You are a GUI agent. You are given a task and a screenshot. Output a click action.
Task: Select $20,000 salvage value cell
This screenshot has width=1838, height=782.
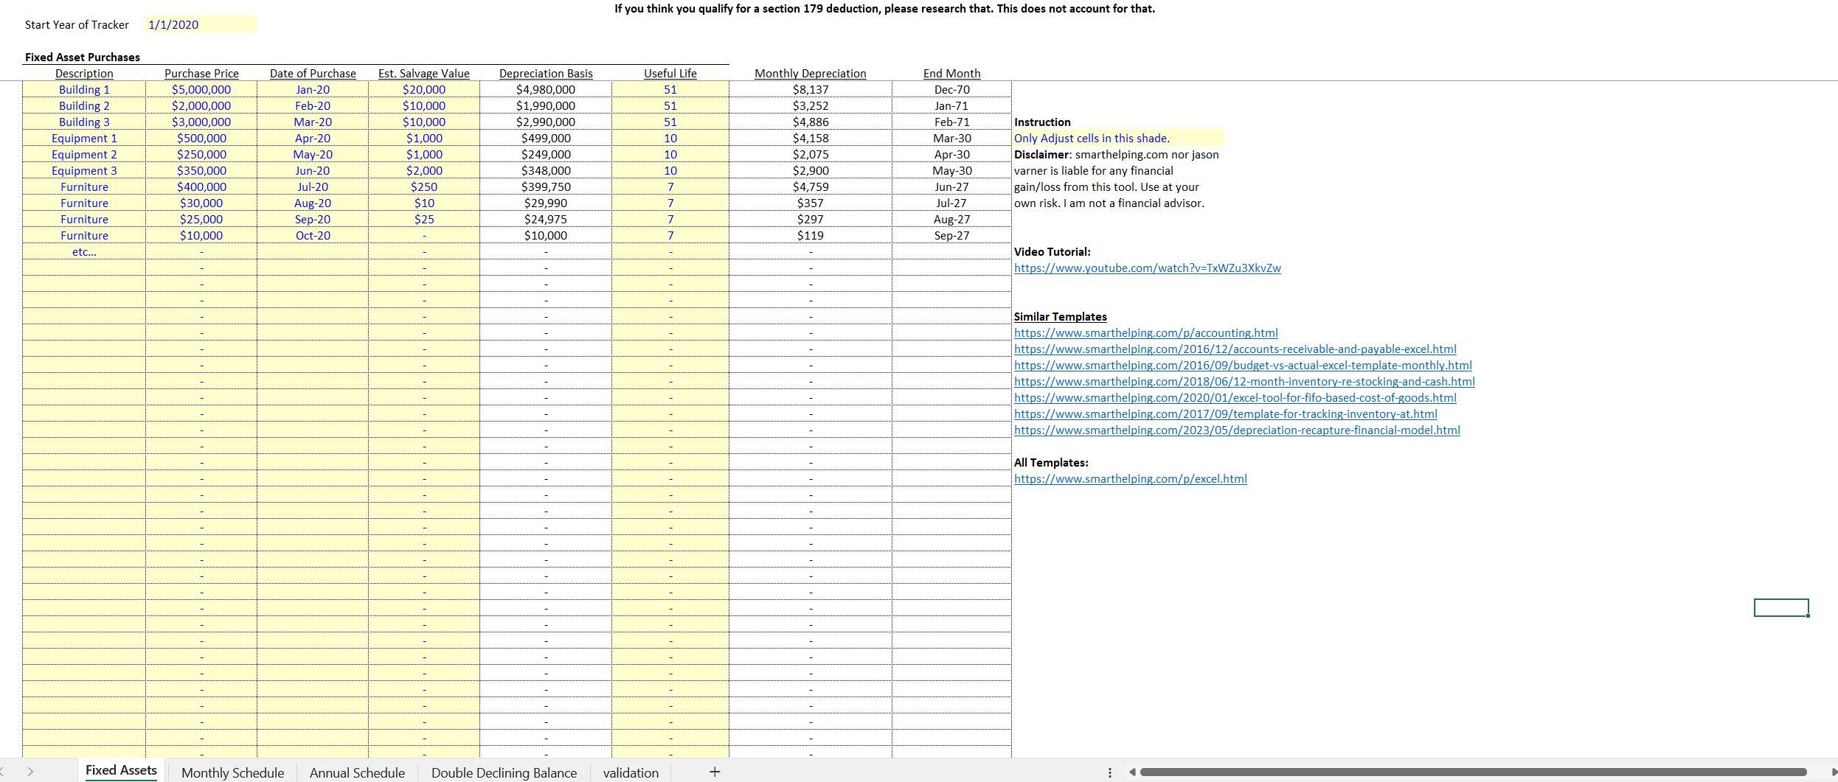424,90
